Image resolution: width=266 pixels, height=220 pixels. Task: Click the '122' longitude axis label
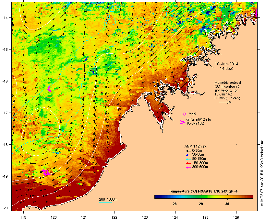[x=115, y=217]
